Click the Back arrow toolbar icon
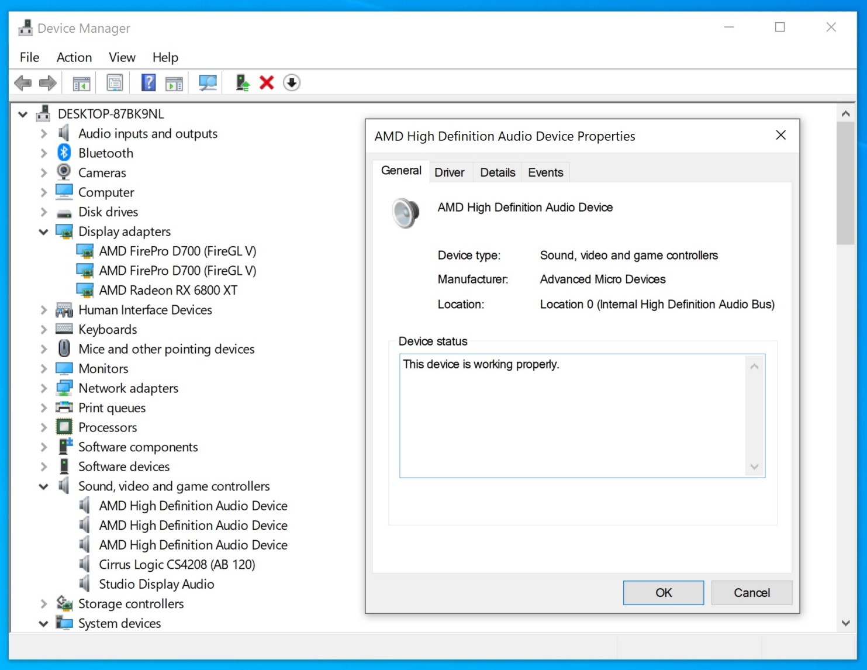 click(x=23, y=83)
